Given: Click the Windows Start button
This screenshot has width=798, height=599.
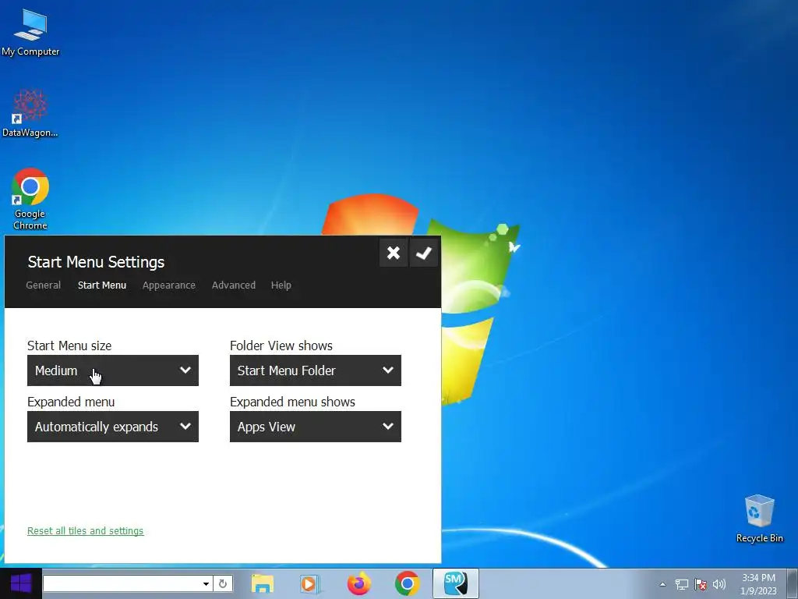Looking at the screenshot, I should click(x=21, y=583).
